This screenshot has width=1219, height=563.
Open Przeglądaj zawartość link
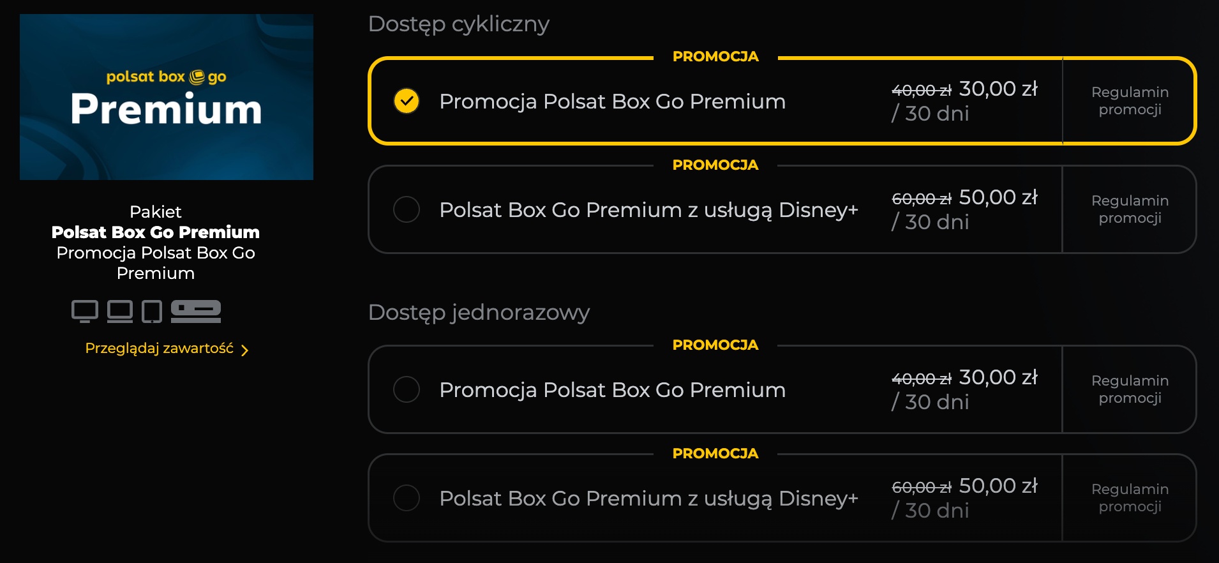(x=160, y=349)
